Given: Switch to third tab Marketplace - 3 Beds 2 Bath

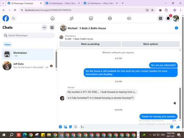Looking at the screenshot, I should [x=100, y=3].
